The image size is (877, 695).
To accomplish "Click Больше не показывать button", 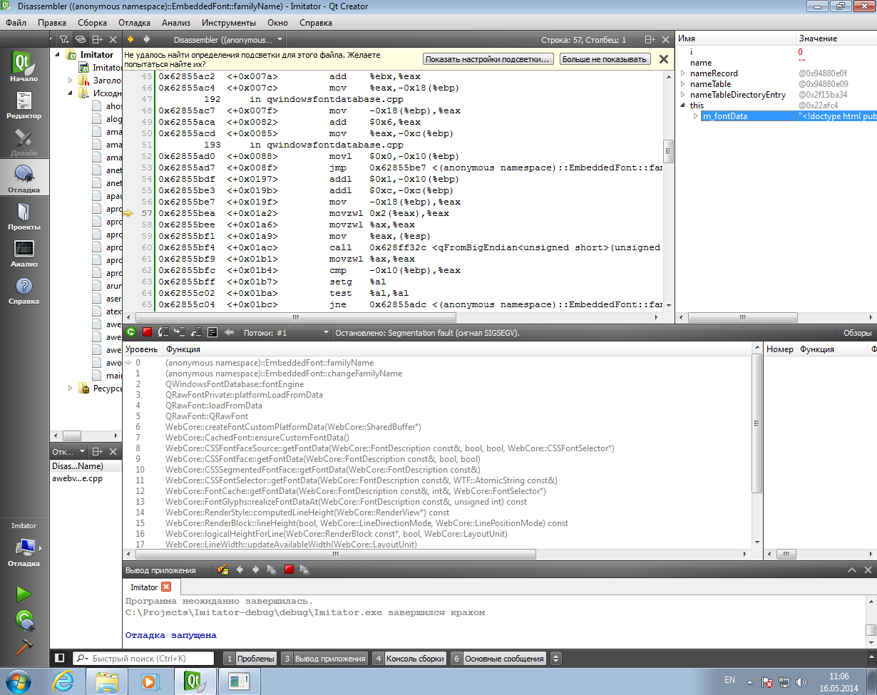I will coord(605,59).
